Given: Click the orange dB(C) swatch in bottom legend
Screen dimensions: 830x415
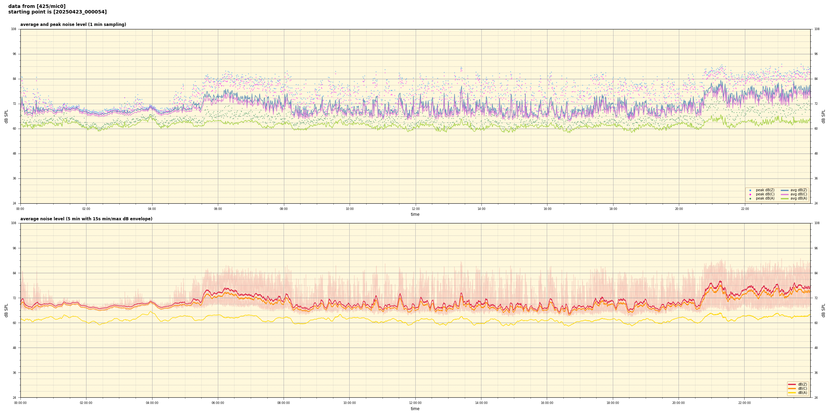Looking at the screenshot, I should tap(792, 388).
